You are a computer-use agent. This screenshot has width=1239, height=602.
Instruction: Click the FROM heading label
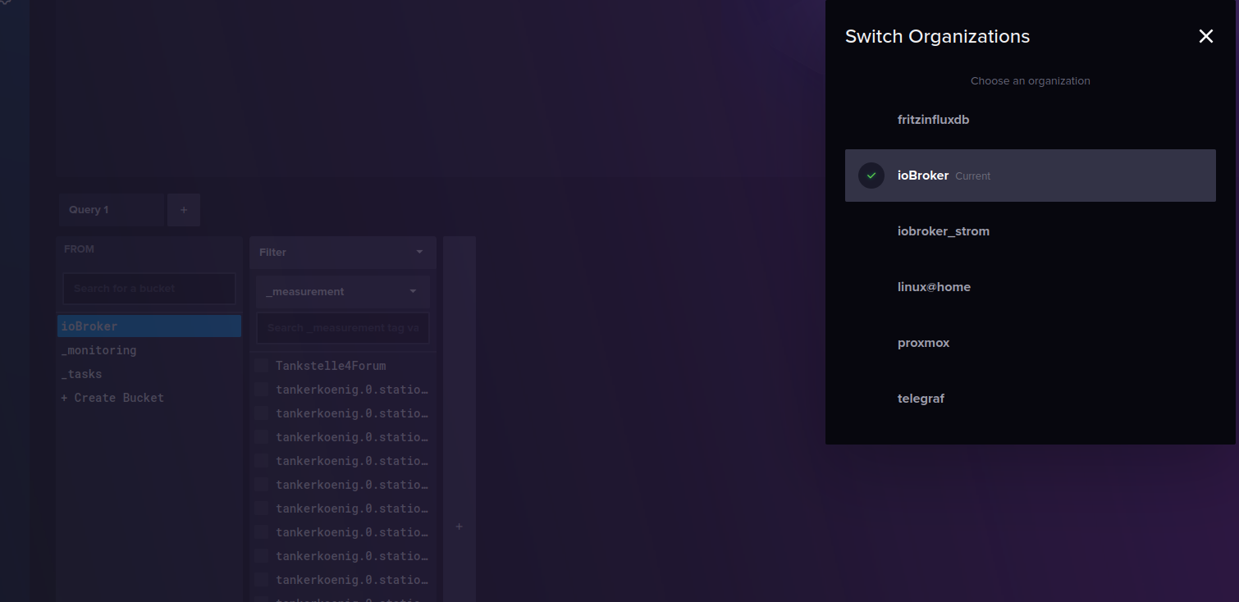click(x=79, y=249)
